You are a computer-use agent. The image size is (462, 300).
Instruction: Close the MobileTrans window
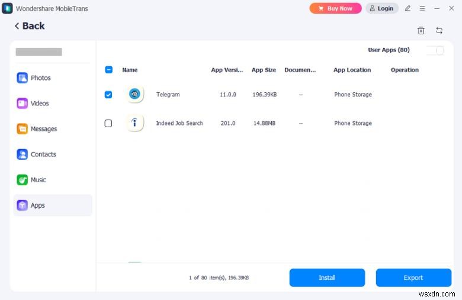[x=451, y=8]
